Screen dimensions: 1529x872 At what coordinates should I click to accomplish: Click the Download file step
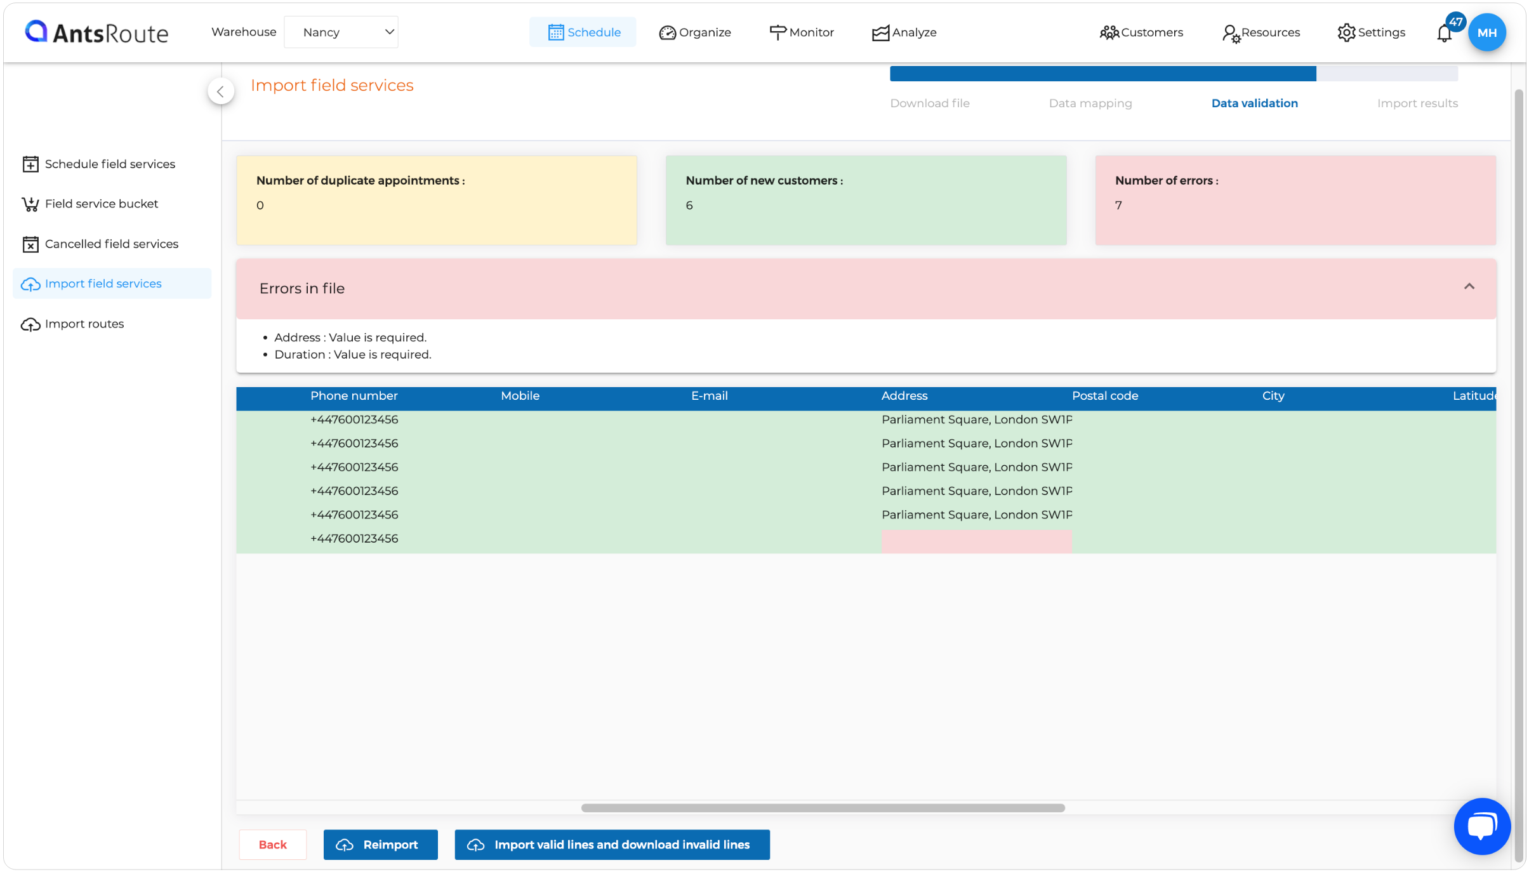[930, 103]
